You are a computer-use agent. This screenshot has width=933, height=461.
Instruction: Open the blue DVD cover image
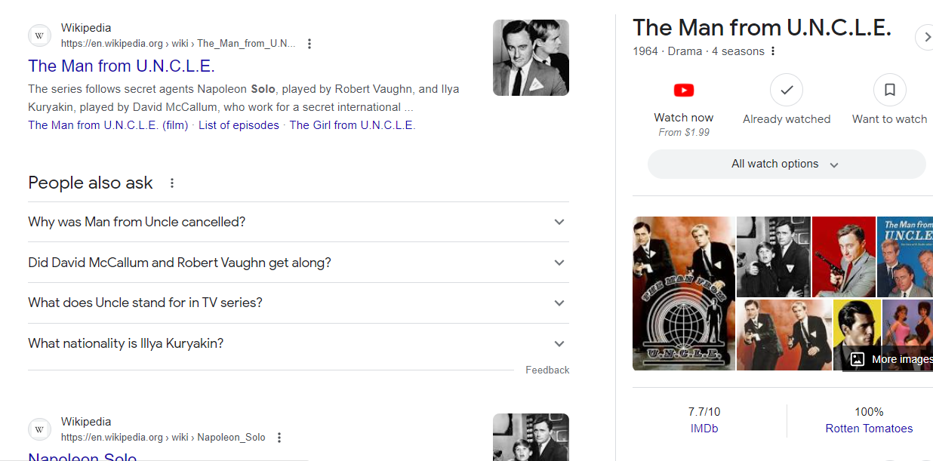click(x=905, y=257)
